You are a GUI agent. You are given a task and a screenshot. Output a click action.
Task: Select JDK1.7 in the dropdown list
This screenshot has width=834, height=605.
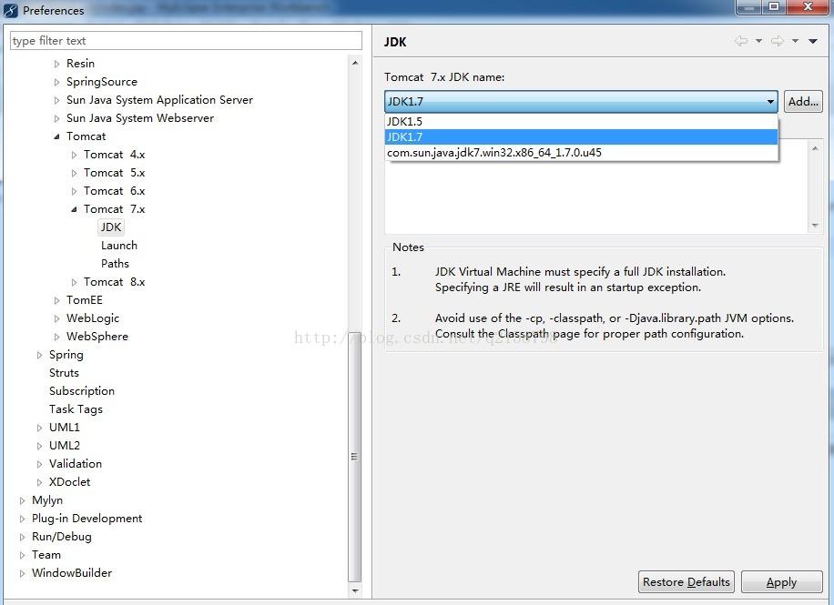coord(581,137)
